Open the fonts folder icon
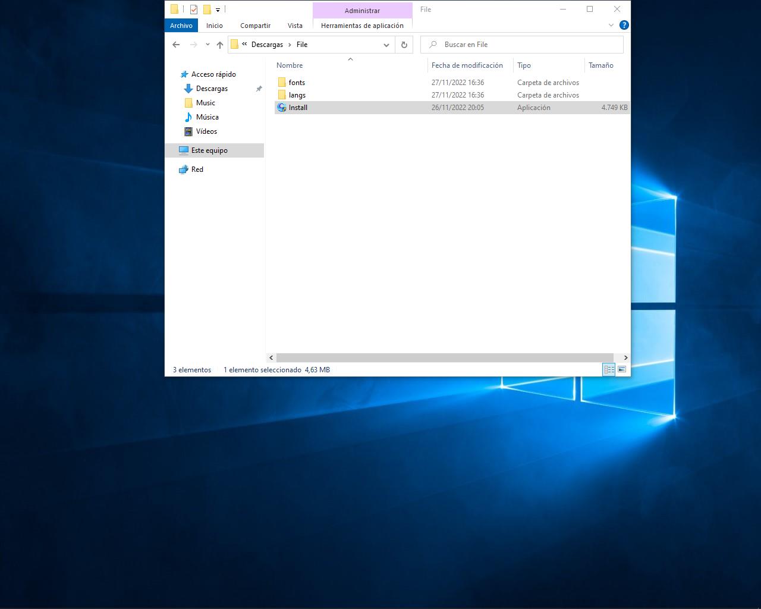 (x=282, y=83)
